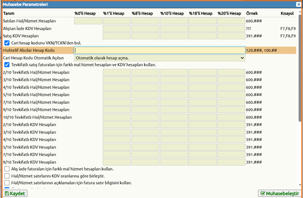Image resolution: width=303 pixels, height=198 pixels.
Task: Click the '???' example text
Action: tap(248, 29)
